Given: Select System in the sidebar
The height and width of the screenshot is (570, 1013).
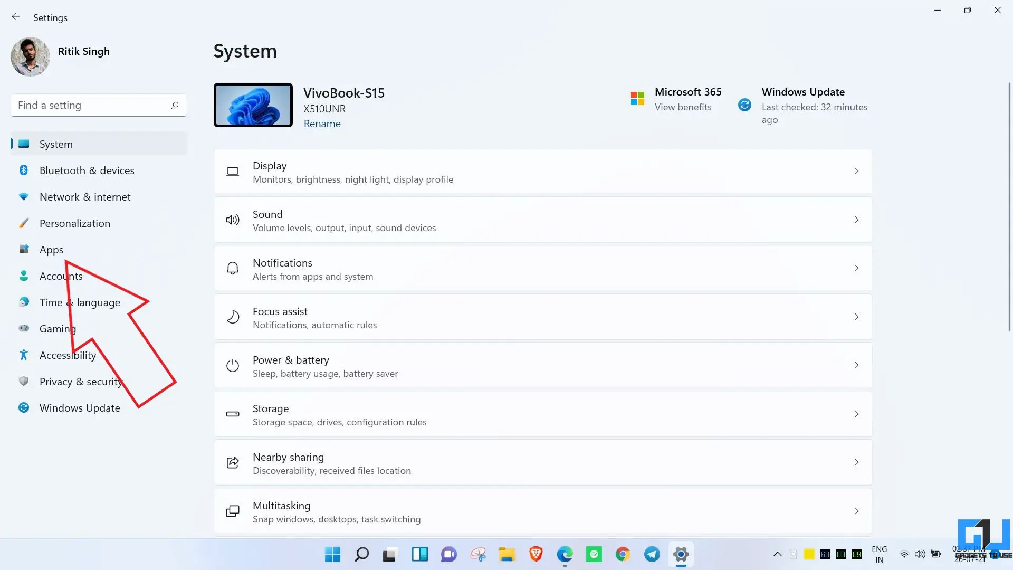Looking at the screenshot, I should coord(99,144).
